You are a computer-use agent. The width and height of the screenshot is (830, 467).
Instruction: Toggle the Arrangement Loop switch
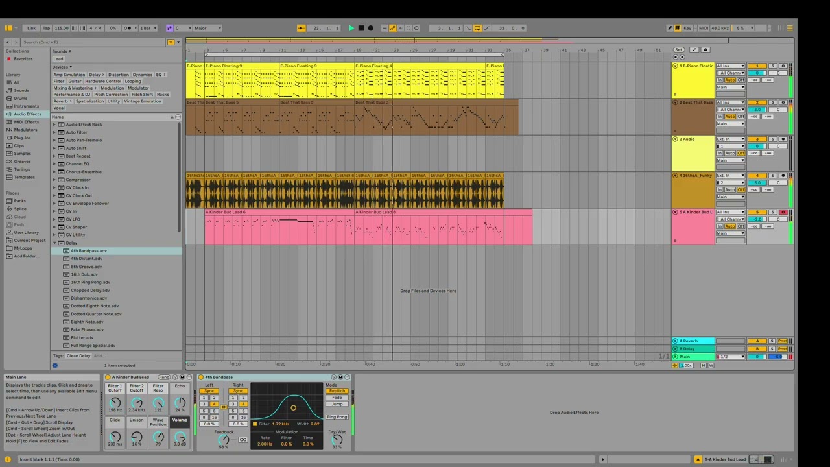pyautogui.click(x=477, y=28)
